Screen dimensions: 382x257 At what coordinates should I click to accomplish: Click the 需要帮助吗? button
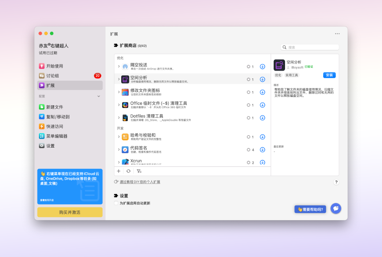click(x=310, y=209)
